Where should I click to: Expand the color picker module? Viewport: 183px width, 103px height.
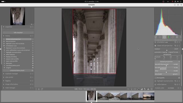tap(4, 77)
